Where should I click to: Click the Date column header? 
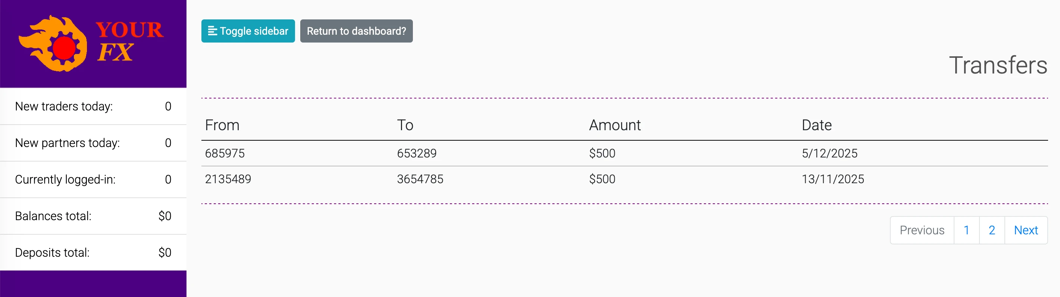click(x=816, y=125)
